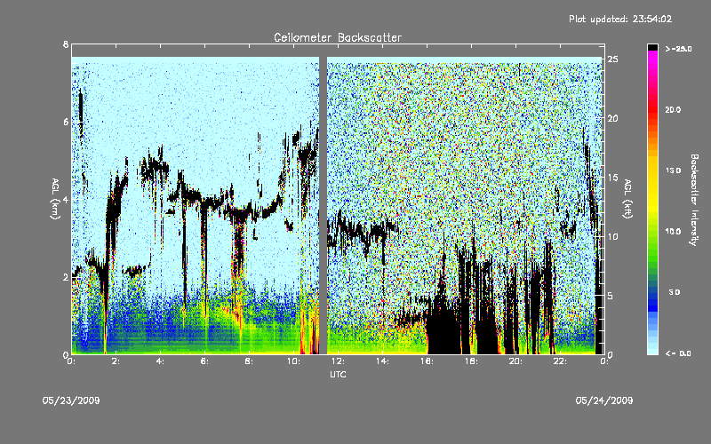711x444 pixels.
Task: Click the left y-axis tick label 4
Action: tap(66, 199)
